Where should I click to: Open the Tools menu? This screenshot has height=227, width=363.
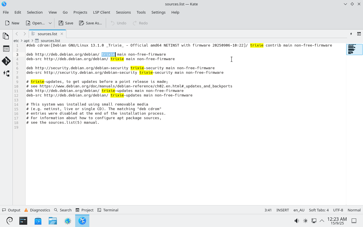pos(141,12)
